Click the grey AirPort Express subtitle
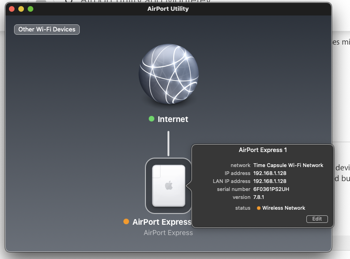The width and height of the screenshot is (350, 259). 168,233
